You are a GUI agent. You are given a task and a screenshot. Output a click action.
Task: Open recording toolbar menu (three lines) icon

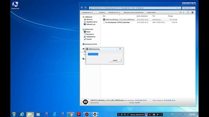(x=119, y=114)
